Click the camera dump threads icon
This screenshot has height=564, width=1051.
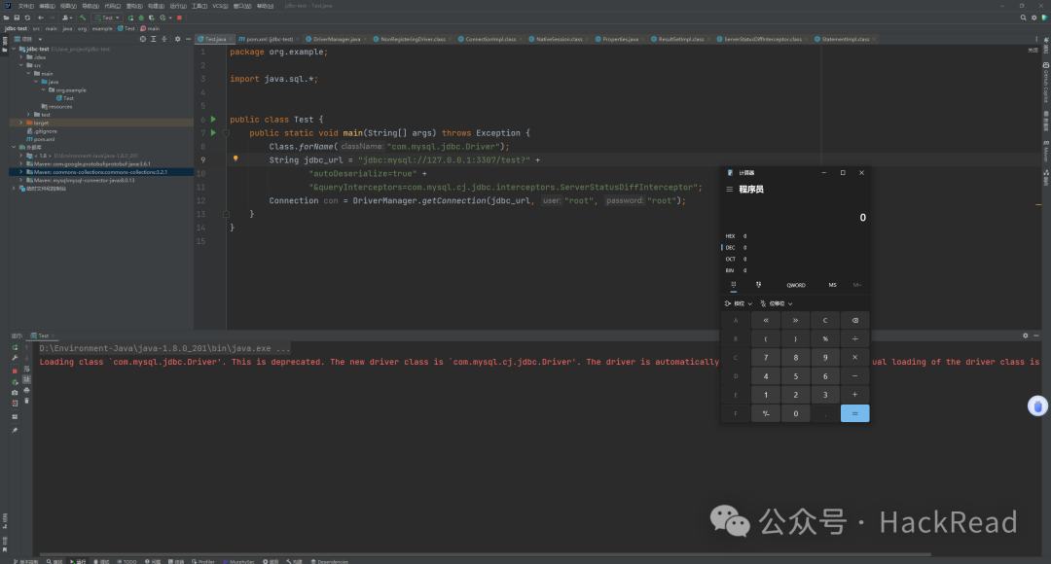tap(15, 393)
